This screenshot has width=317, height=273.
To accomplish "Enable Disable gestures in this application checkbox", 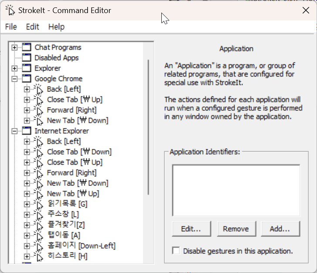I will pyautogui.click(x=176, y=251).
